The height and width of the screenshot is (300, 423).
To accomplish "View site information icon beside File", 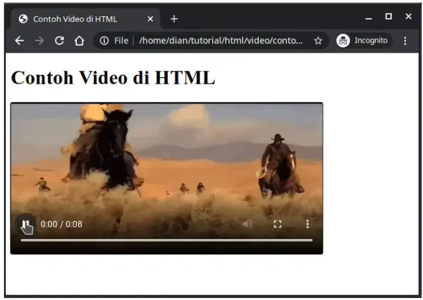I will [104, 41].
